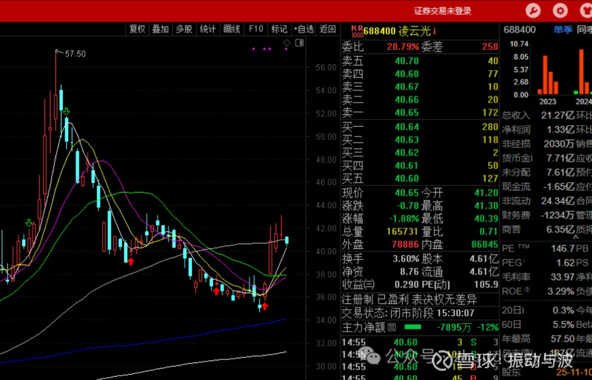Click the red up arrow marker near 35.00 low
This screenshot has width=592, height=380.
(265, 307)
